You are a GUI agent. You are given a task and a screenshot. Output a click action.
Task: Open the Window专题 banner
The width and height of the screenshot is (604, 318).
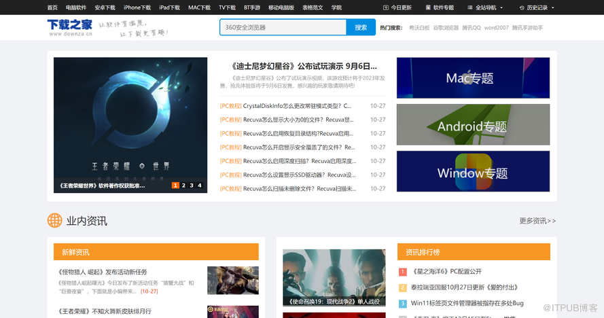[x=473, y=171]
